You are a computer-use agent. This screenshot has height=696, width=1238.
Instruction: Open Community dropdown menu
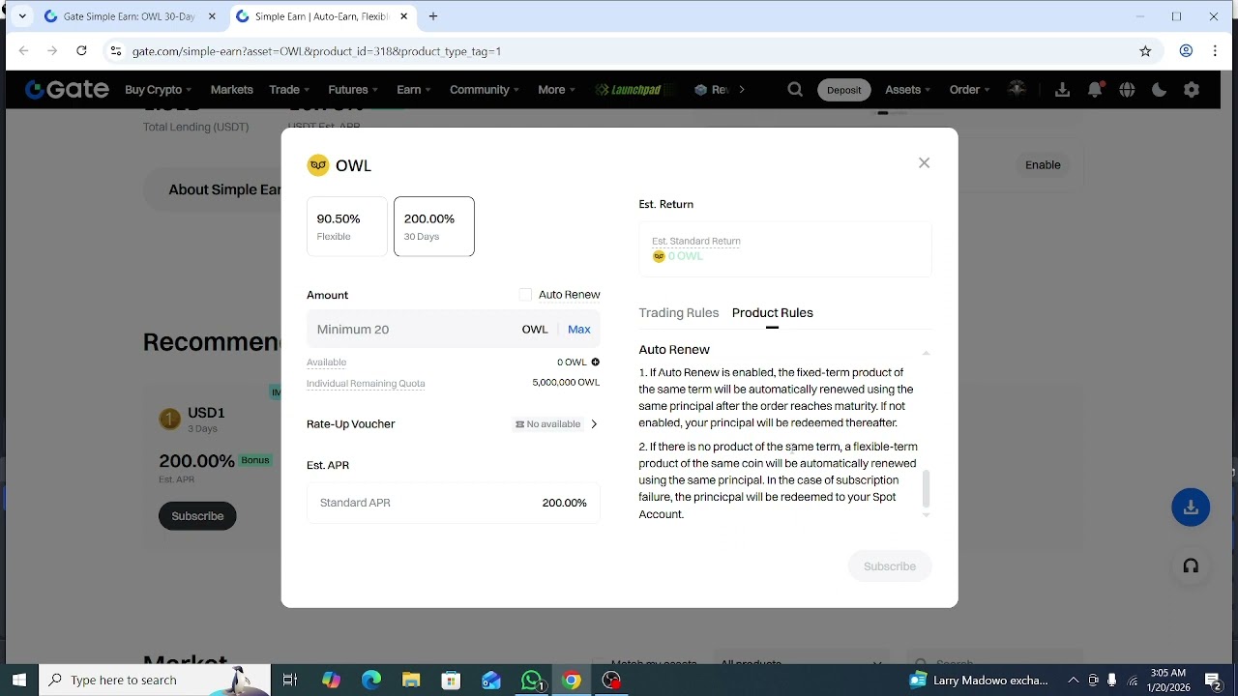coord(485,90)
